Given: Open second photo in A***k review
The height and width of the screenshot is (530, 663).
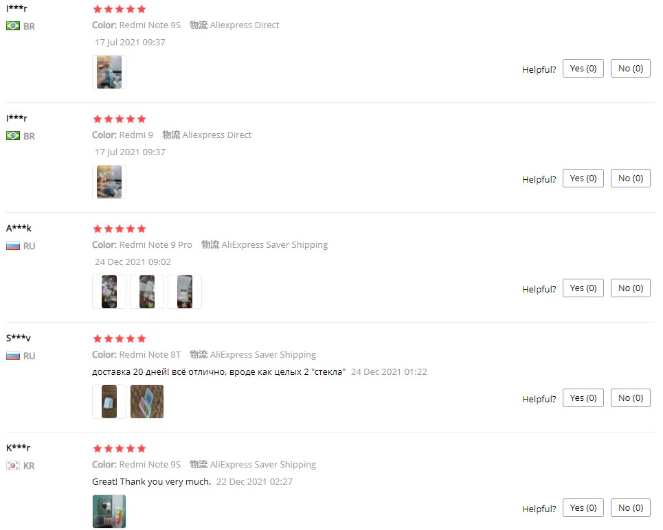Looking at the screenshot, I should click(147, 292).
